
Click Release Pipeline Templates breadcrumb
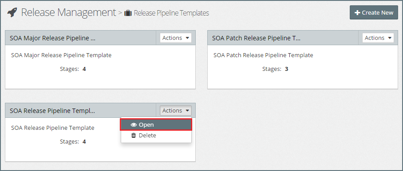tap(171, 13)
